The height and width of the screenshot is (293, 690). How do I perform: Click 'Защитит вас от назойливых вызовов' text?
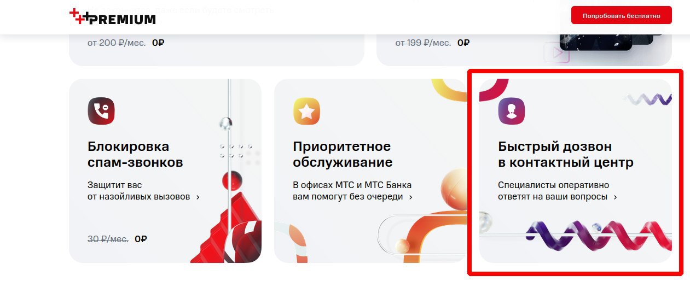pyautogui.click(x=139, y=191)
